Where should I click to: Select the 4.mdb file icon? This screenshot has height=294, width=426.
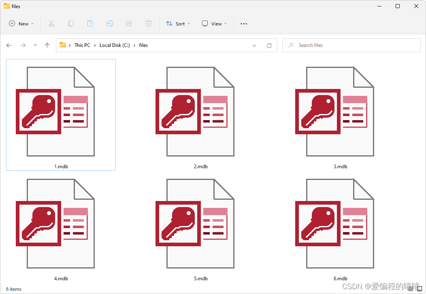point(55,224)
